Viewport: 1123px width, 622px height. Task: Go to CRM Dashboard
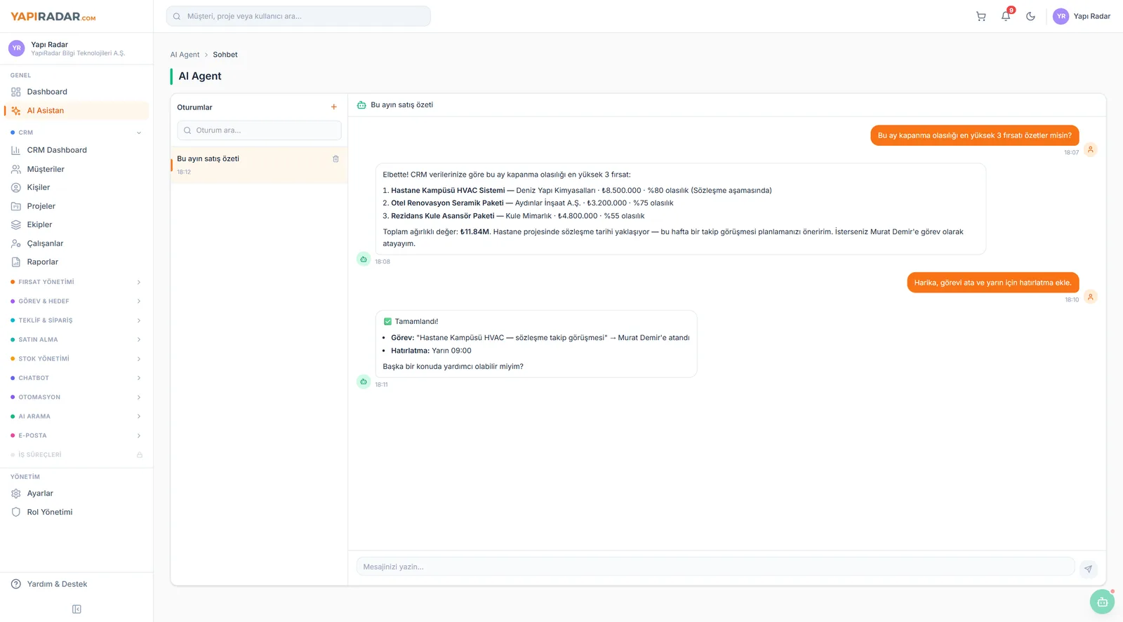[x=77, y=150]
